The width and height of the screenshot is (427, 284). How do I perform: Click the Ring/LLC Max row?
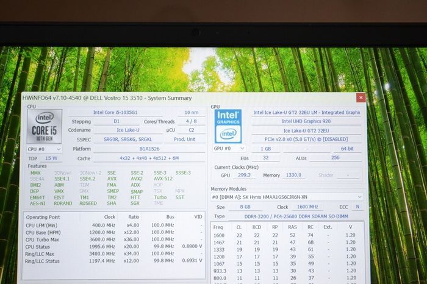click(x=114, y=254)
